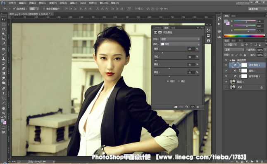Reset adjustment to defaults icon

[x=187, y=107]
